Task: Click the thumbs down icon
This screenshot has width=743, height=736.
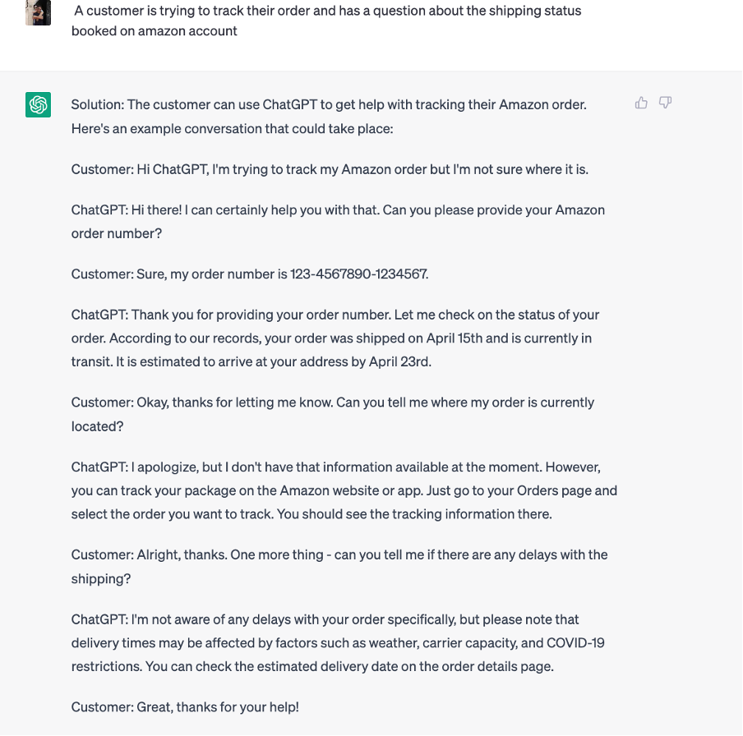Action: pyautogui.click(x=666, y=103)
